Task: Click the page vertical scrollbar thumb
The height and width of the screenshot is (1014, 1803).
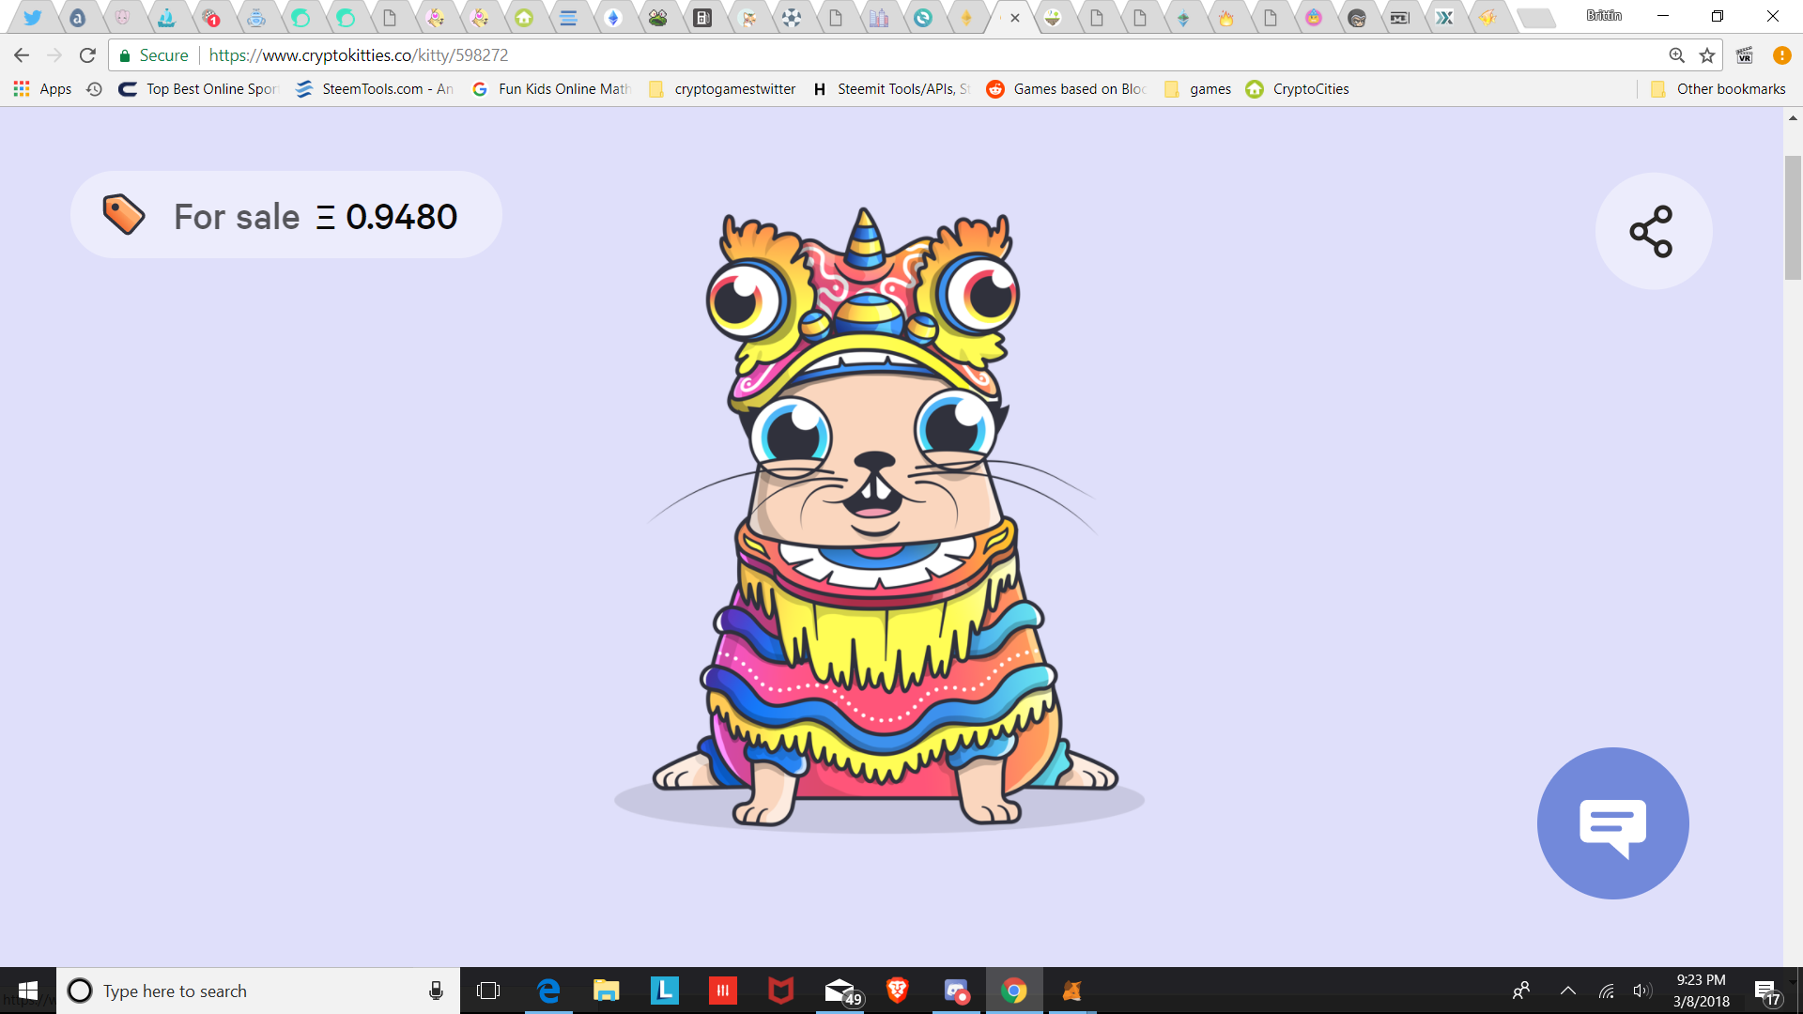Action: click(1793, 218)
